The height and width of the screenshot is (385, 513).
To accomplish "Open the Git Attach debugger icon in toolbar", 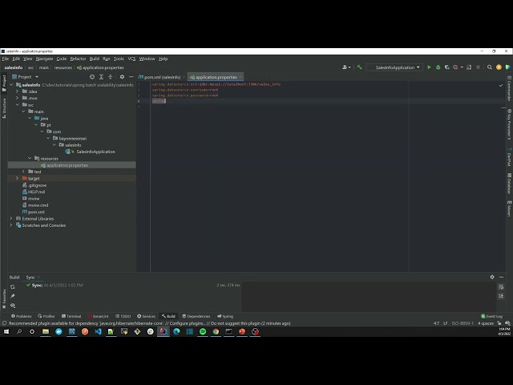I will coord(469,67).
